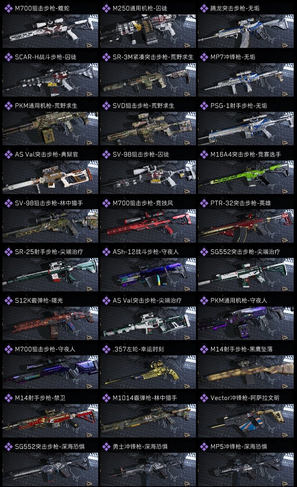
Task: Click the PTR-32突击步枪-英雄 title text
Action: 240,203
